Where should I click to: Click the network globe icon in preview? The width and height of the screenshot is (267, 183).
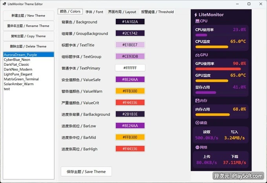[198, 147]
